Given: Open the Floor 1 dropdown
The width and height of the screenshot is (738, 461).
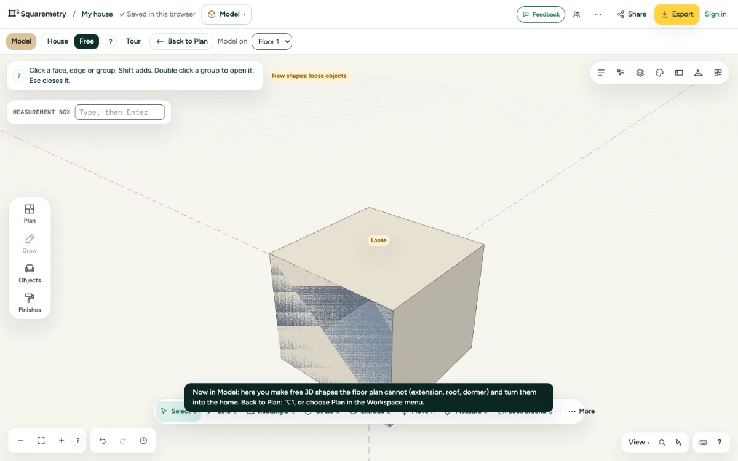Looking at the screenshot, I should tap(272, 41).
